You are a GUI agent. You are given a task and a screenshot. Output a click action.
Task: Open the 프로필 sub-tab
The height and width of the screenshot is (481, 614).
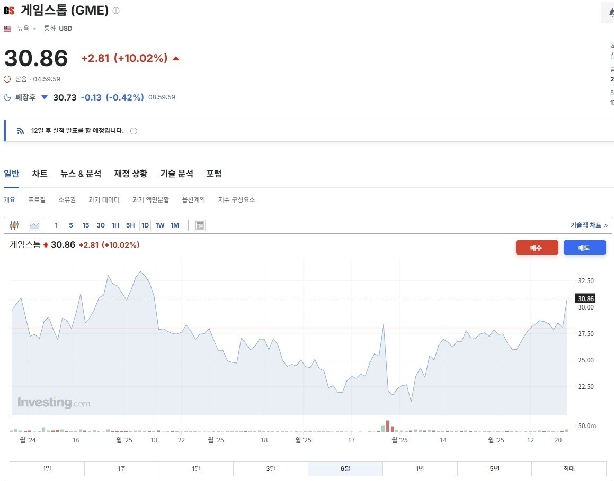[37, 200]
